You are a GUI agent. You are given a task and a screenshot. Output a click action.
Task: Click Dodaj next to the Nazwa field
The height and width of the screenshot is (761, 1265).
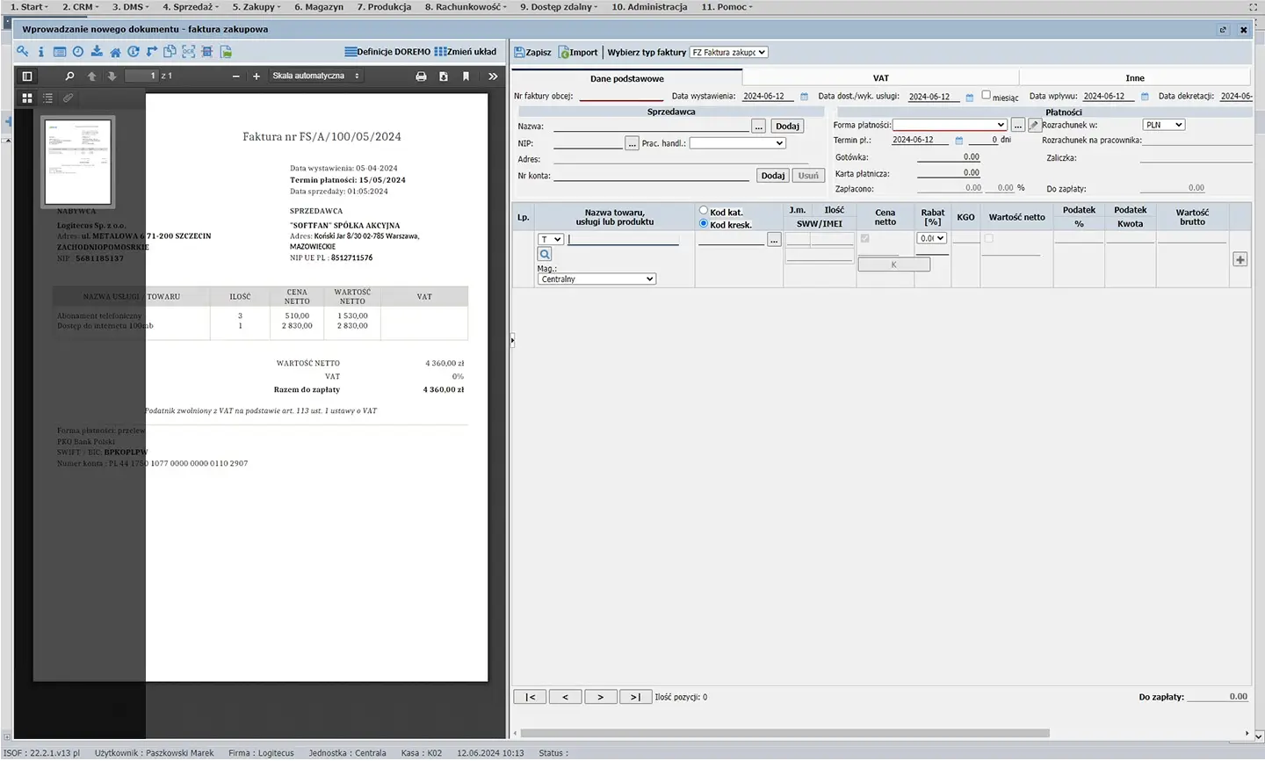pyautogui.click(x=787, y=127)
